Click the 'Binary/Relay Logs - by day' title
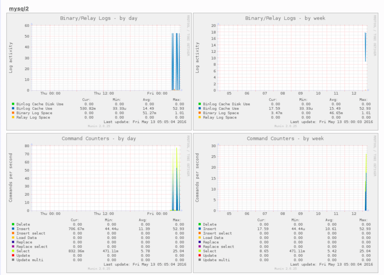 pos(99,18)
